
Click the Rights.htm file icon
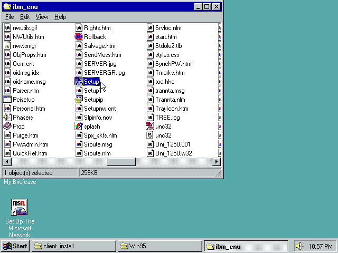[x=79, y=28]
